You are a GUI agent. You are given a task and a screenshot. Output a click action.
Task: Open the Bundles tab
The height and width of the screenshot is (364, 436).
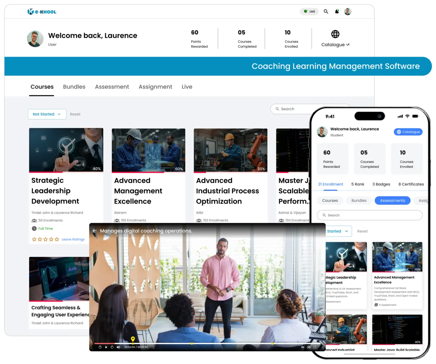pyautogui.click(x=74, y=87)
